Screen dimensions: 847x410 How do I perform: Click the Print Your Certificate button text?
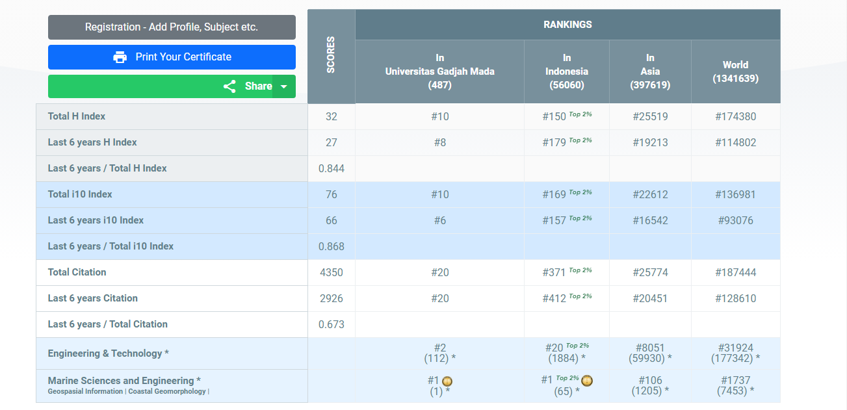pyautogui.click(x=183, y=57)
